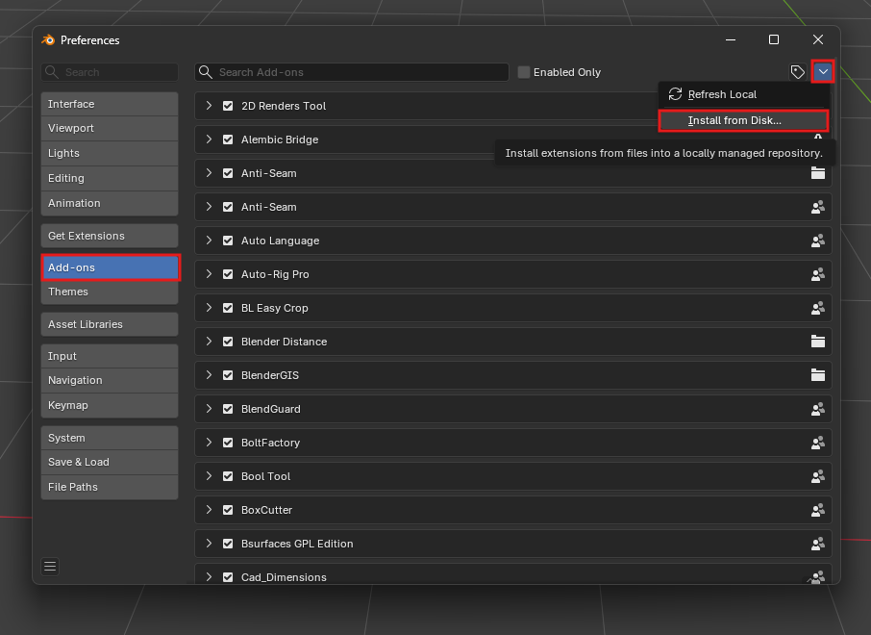Click the "BlendGuard" add-on name

[270, 409]
